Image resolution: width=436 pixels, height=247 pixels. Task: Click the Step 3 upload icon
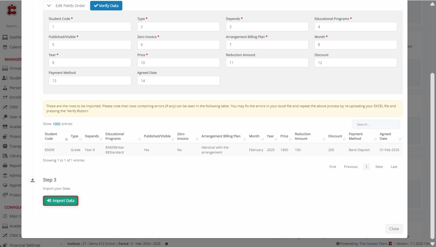pos(33,180)
